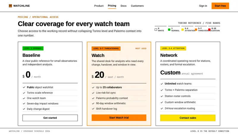Click checkmark beside Torino scale reference
This screenshot has width=238, height=134.
[24, 93]
